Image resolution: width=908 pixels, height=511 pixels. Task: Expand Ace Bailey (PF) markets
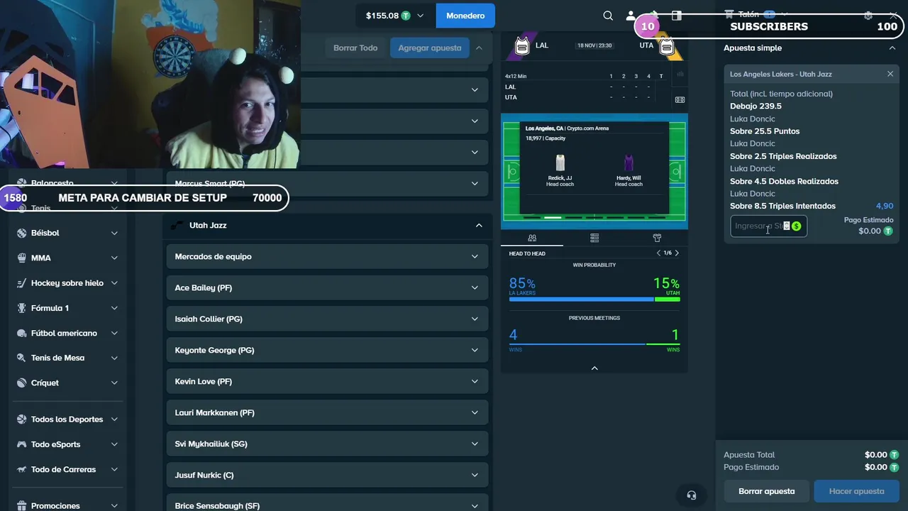(x=327, y=287)
